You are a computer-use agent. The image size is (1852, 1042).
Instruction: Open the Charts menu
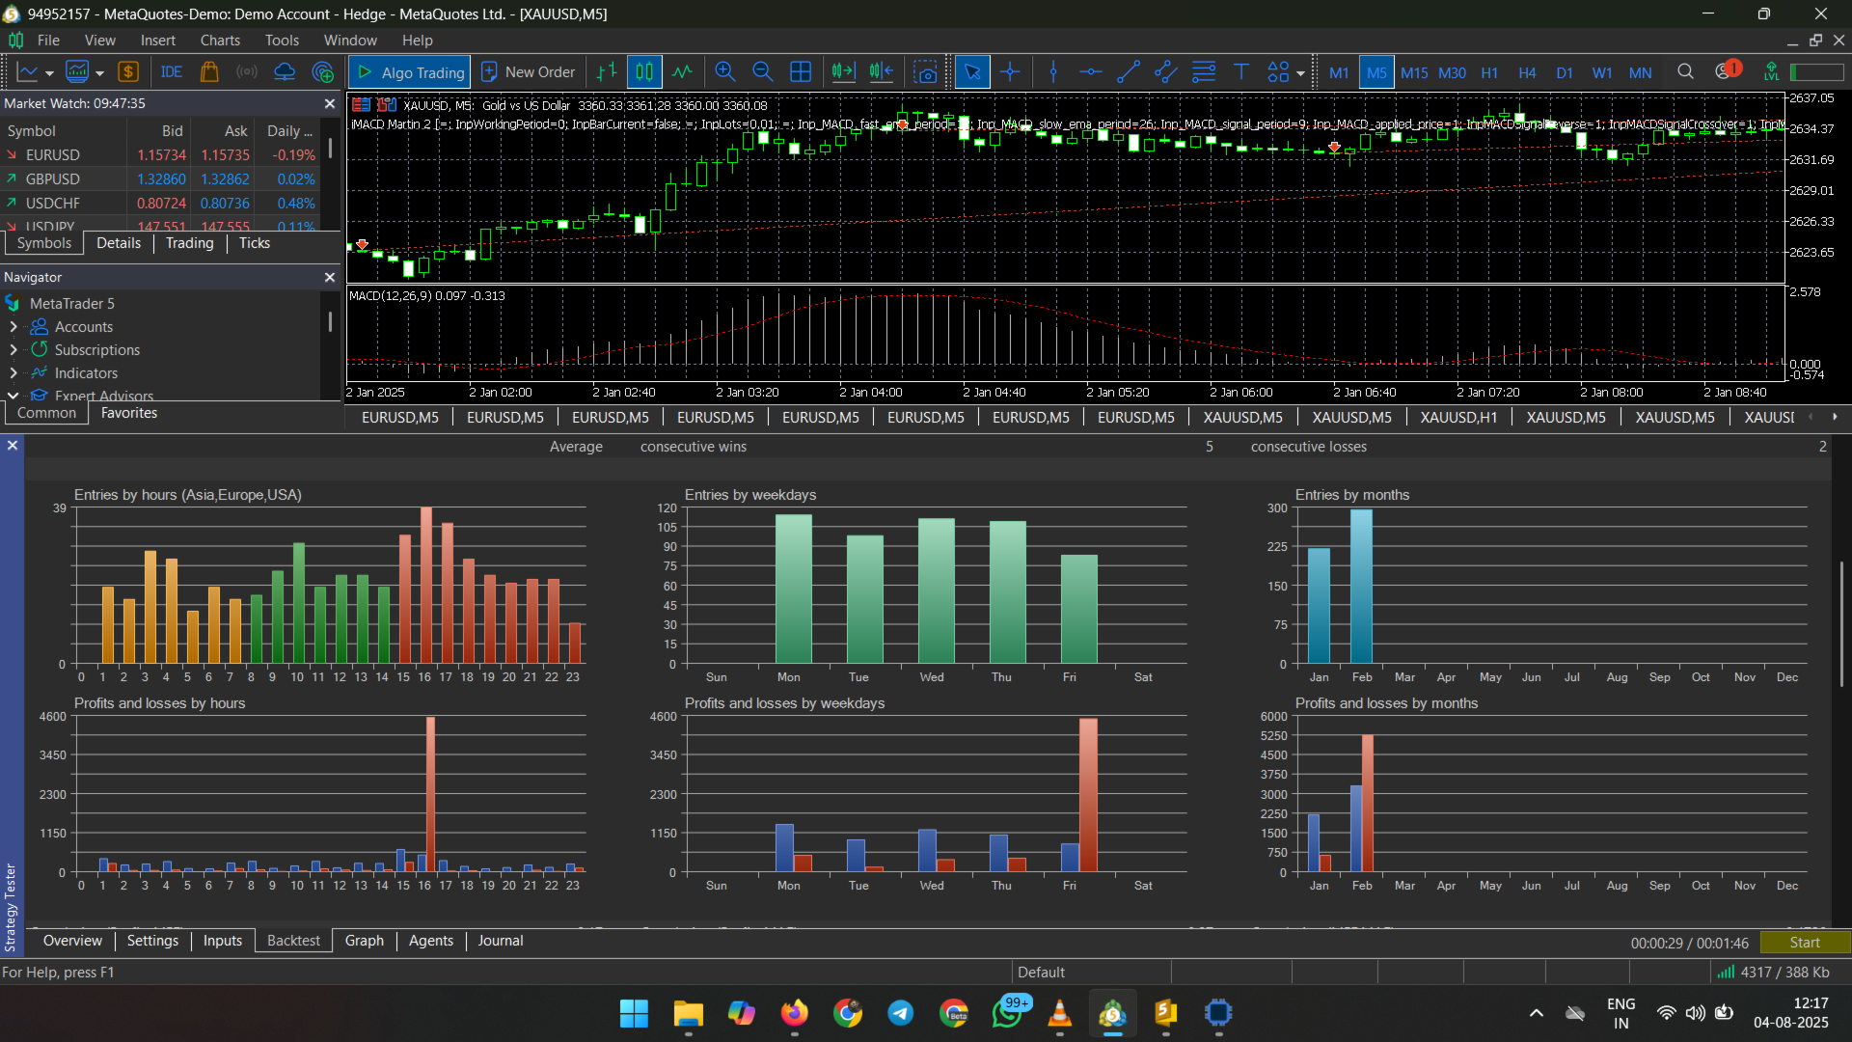tap(220, 41)
